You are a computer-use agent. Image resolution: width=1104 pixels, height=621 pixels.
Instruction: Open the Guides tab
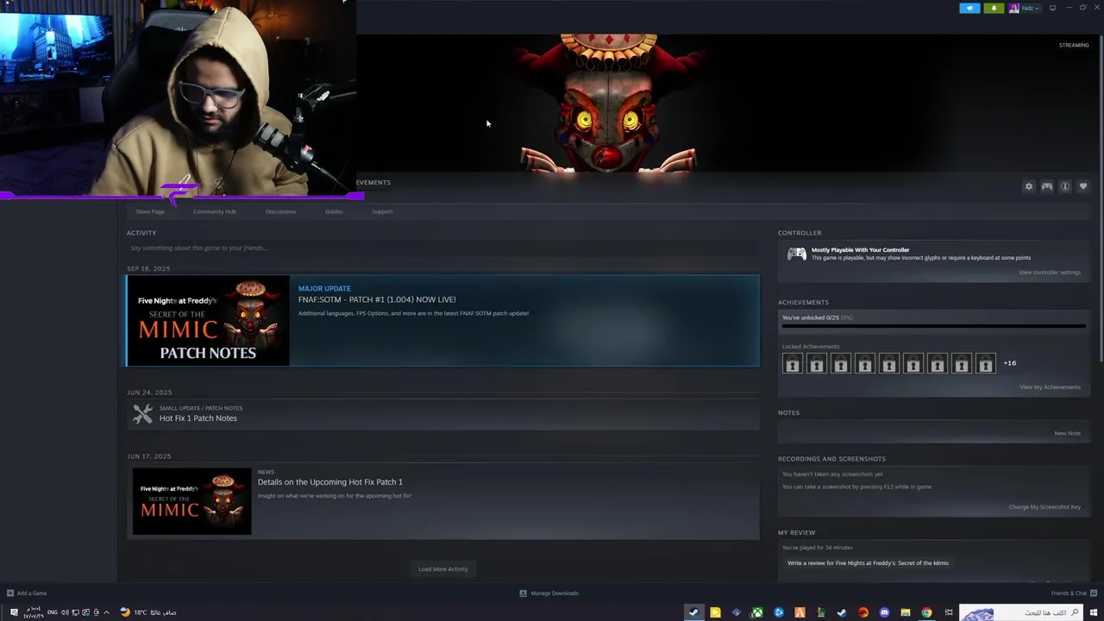point(334,211)
